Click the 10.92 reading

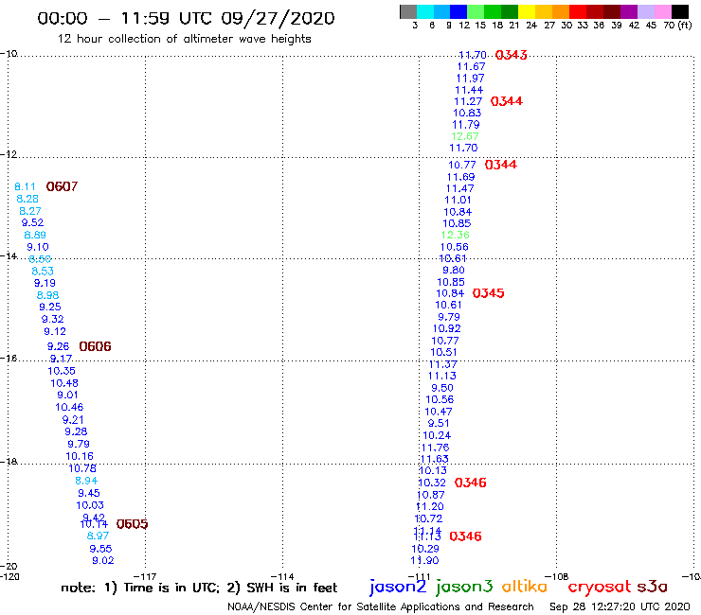click(446, 328)
